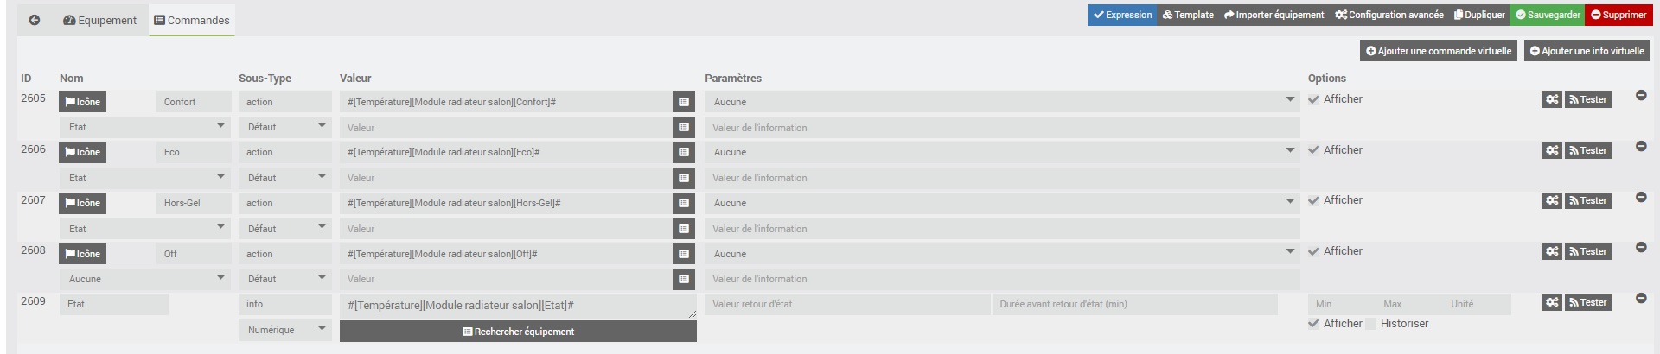Click the green Sauvegarder button

[1548, 15]
